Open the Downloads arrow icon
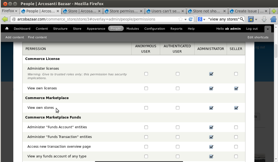 pos(264,19)
